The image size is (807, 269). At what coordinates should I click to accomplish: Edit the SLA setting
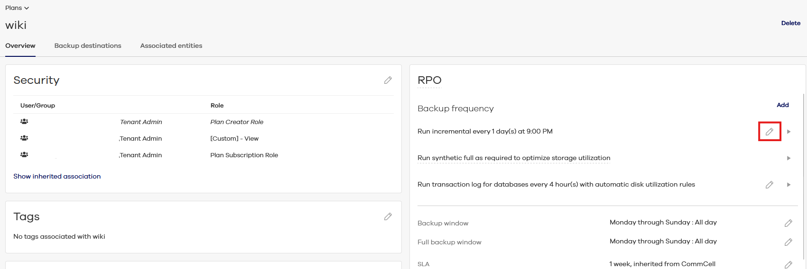point(788,265)
